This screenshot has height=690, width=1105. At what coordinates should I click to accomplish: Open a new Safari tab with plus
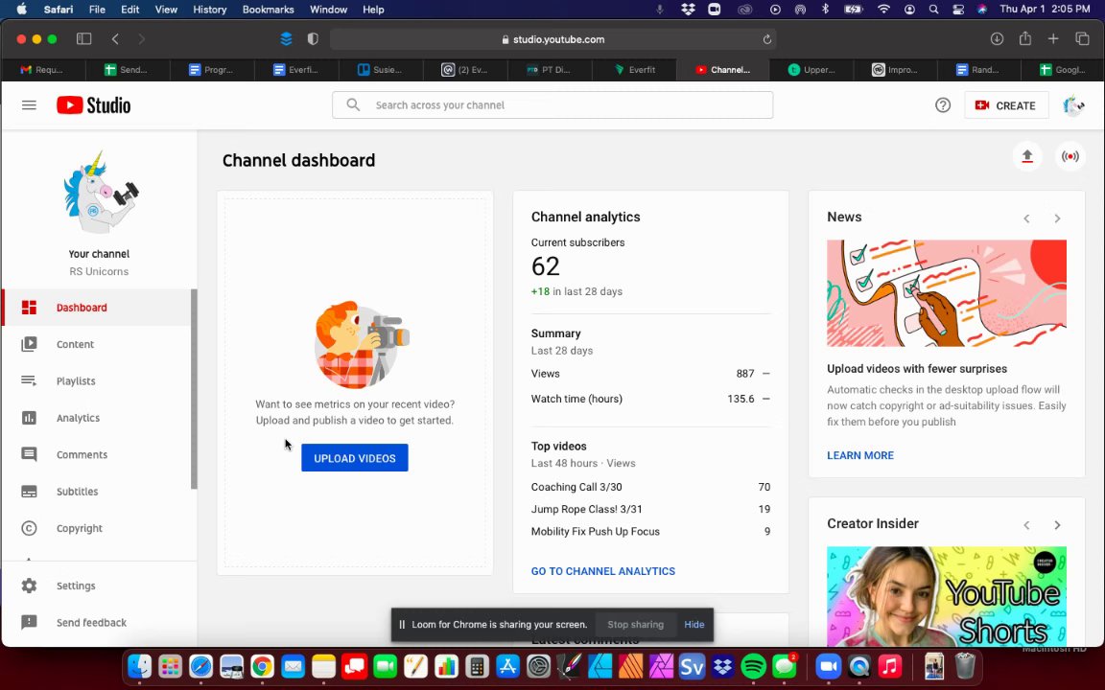pyautogui.click(x=1053, y=39)
